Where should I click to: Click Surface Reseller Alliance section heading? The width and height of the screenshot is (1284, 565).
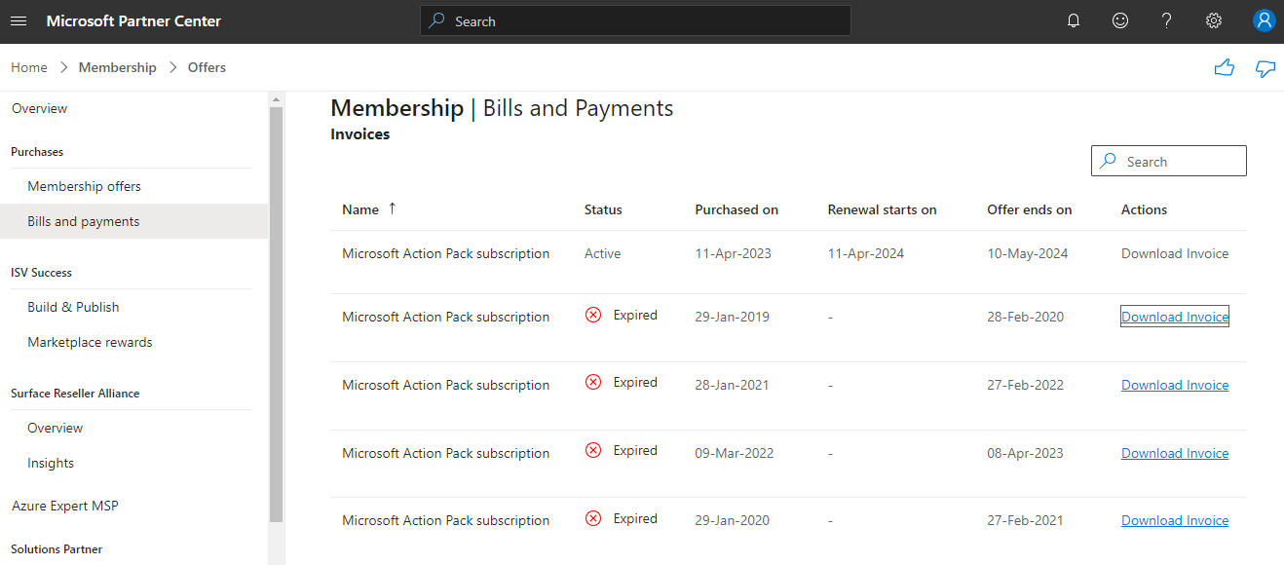tap(75, 394)
